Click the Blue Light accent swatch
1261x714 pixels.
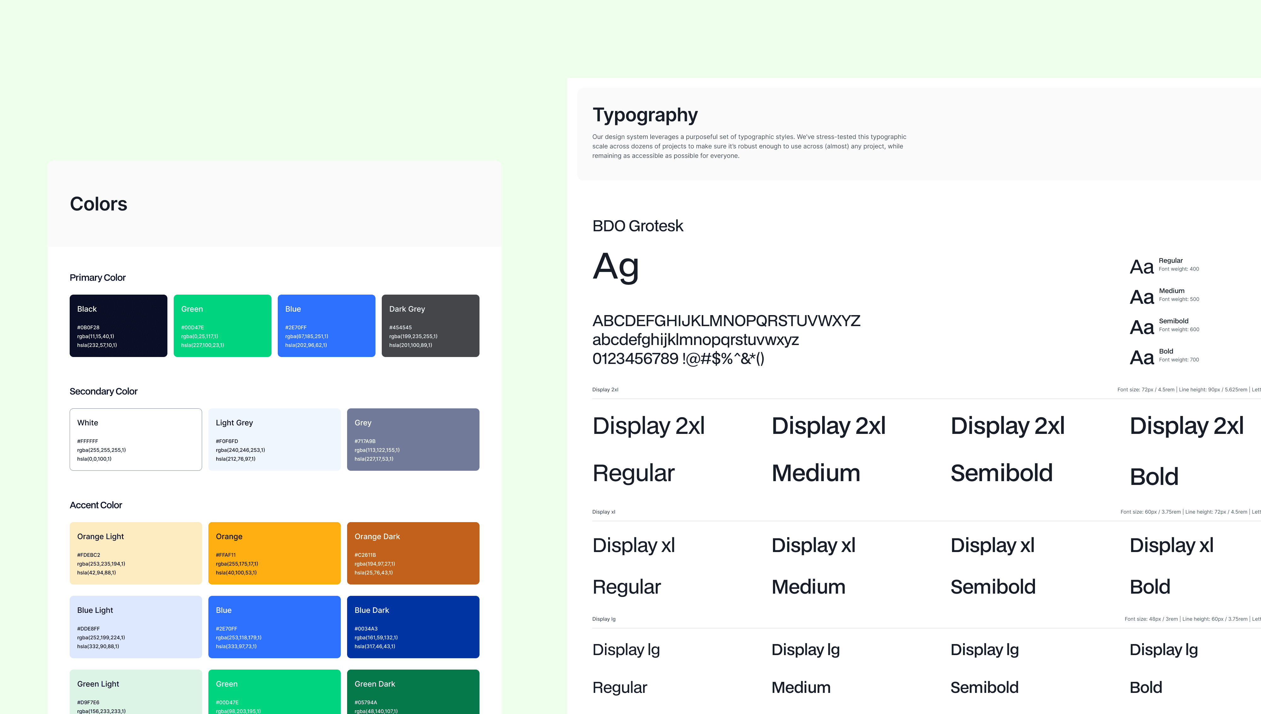click(x=135, y=627)
